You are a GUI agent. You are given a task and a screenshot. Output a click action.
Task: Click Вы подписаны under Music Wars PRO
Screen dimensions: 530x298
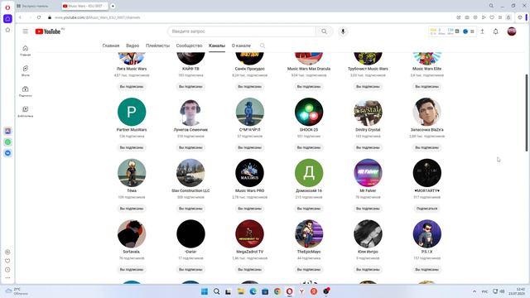(249, 209)
